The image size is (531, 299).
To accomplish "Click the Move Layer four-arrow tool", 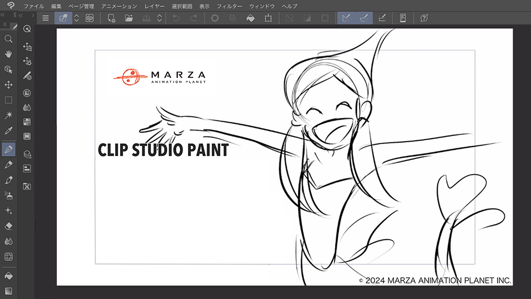I will [8, 84].
